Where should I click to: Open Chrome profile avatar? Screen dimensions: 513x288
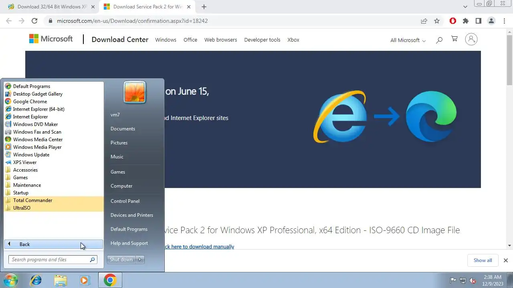point(491,21)
